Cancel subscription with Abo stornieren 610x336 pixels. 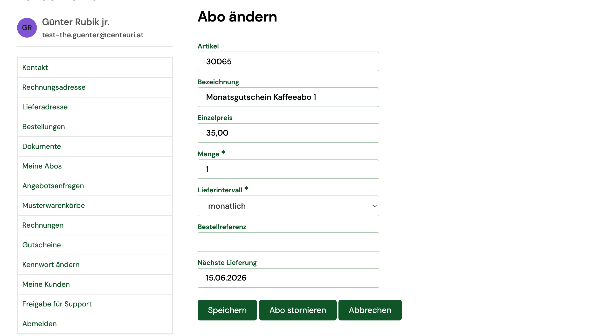tap(298, 310)
